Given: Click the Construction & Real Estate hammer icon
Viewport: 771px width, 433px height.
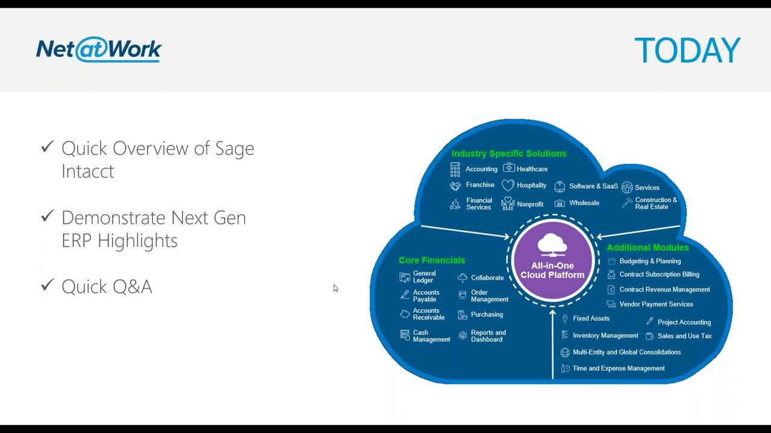Looking at the screenshot, I should pos(627,203).
